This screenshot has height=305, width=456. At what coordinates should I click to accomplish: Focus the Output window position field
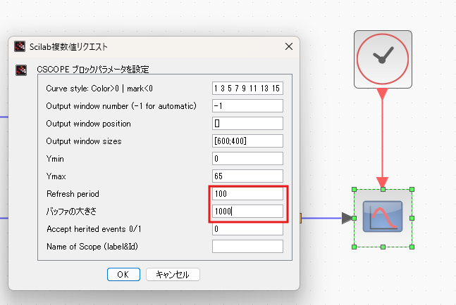pos(247,123)
